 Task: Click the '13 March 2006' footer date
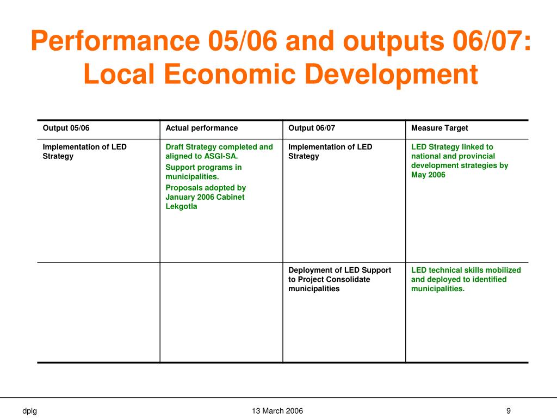pos(277,411)
